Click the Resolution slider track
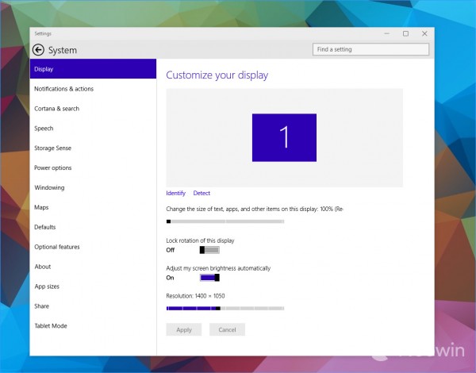The width and height of the screenshot is (476, 373). tap(225, 308)
